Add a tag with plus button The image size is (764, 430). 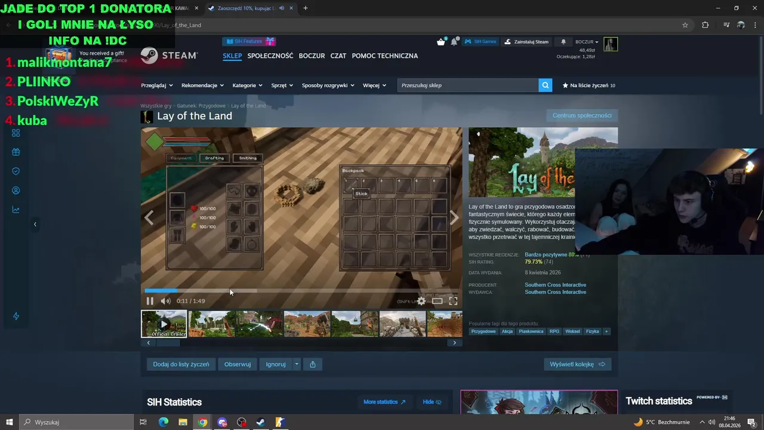pos(606,331)
